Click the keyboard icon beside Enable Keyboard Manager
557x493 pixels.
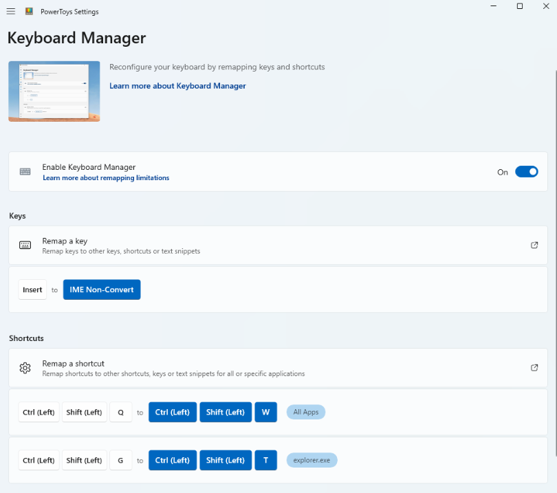(x=25, y=172)
